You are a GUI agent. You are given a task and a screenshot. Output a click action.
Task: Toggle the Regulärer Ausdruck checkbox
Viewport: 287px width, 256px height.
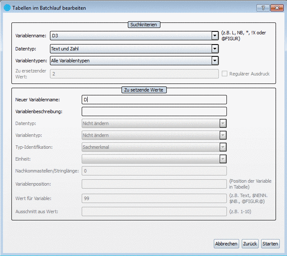coord(225,74)
